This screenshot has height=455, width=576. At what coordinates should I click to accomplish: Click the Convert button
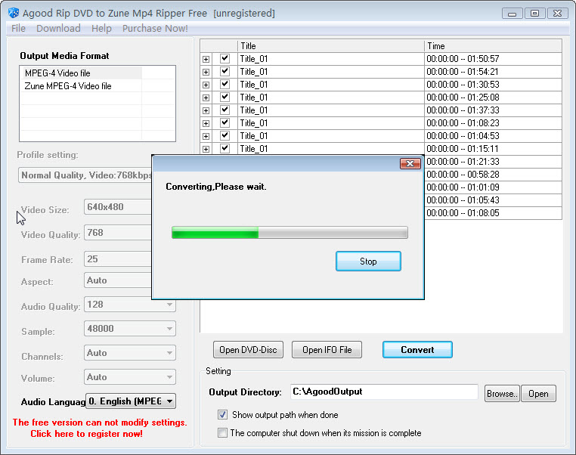(x=417, y=350)
